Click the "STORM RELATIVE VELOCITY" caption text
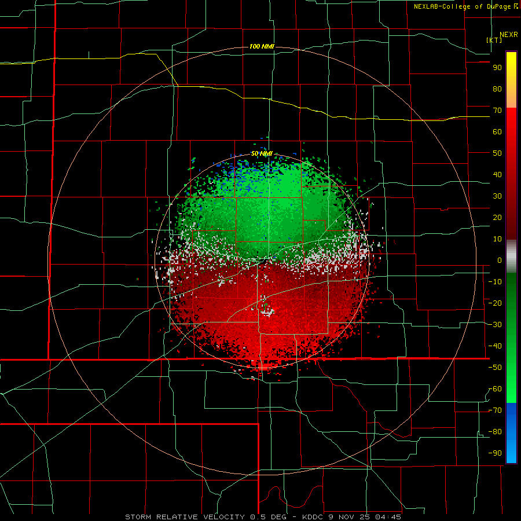This screenshot has width=521, height=521. 185,517
